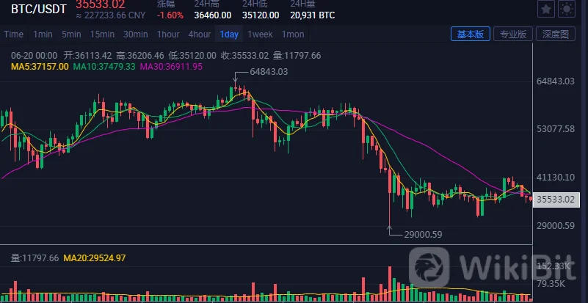Image resolution: width=588 pixels, height=303 pixels.
Task: Choose the 4hour interval
Action: pyautogui.click(x=200, y=34)
